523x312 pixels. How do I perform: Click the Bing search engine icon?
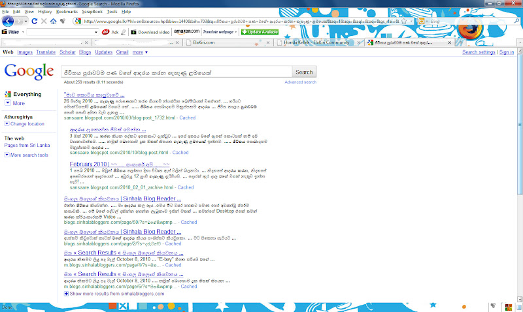click(x=421, y=22)
